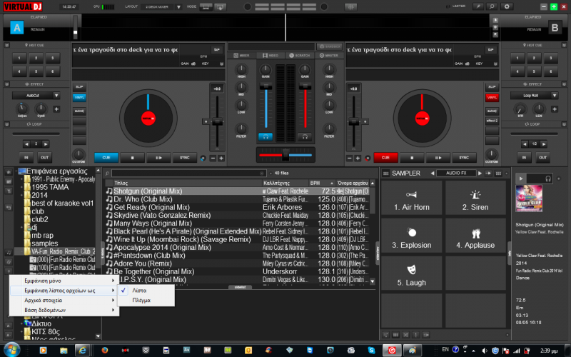
Task: Trigger the Siren sampler pad
Action: point(475,200)
